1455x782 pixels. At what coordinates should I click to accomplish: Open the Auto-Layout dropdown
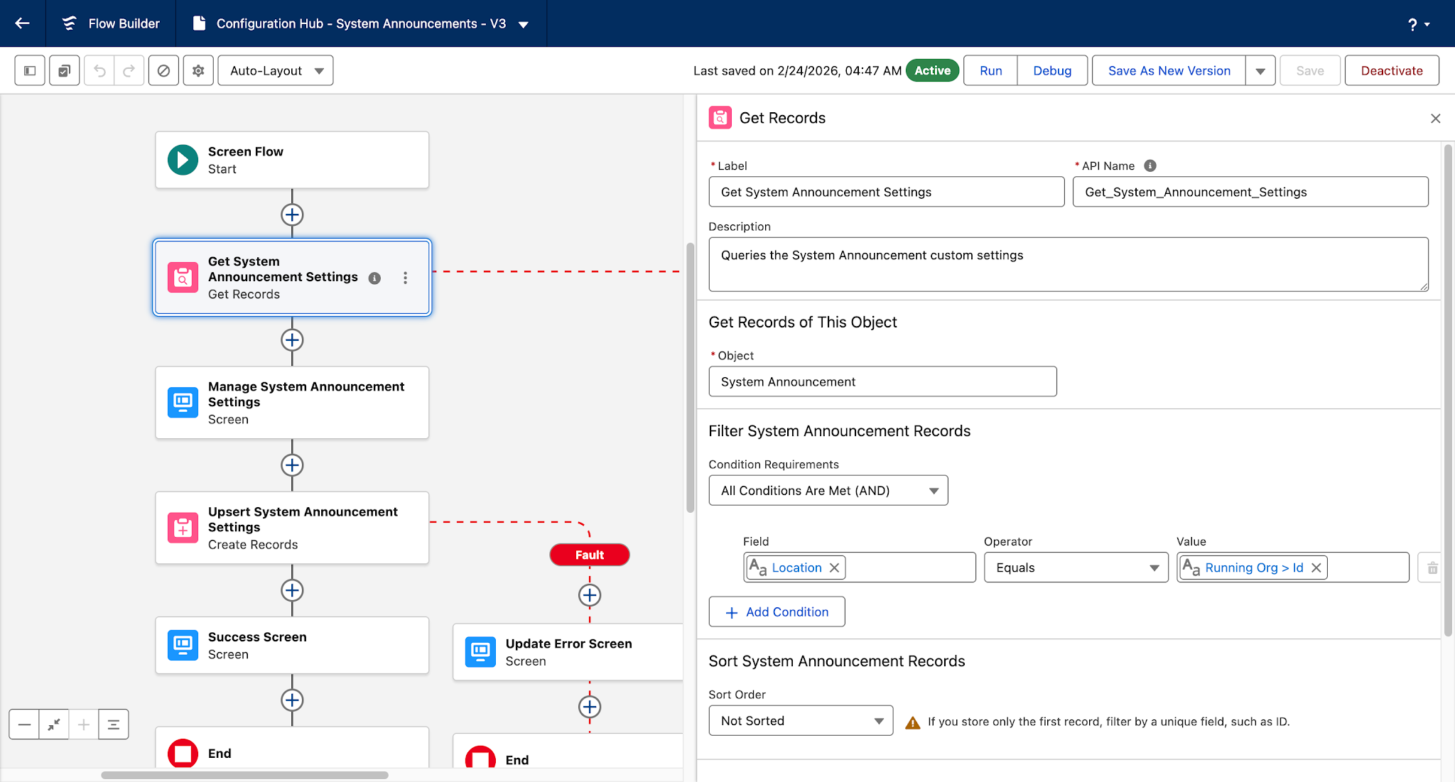tap(275, 70)
